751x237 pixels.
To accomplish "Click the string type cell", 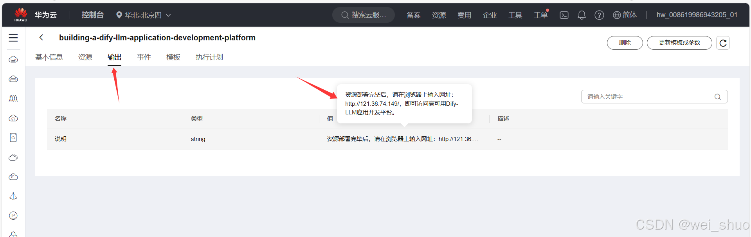I will pos(198,139).
